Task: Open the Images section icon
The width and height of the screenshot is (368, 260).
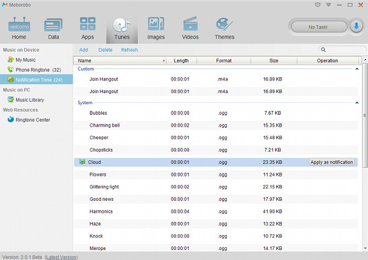Action: point(156,24)
